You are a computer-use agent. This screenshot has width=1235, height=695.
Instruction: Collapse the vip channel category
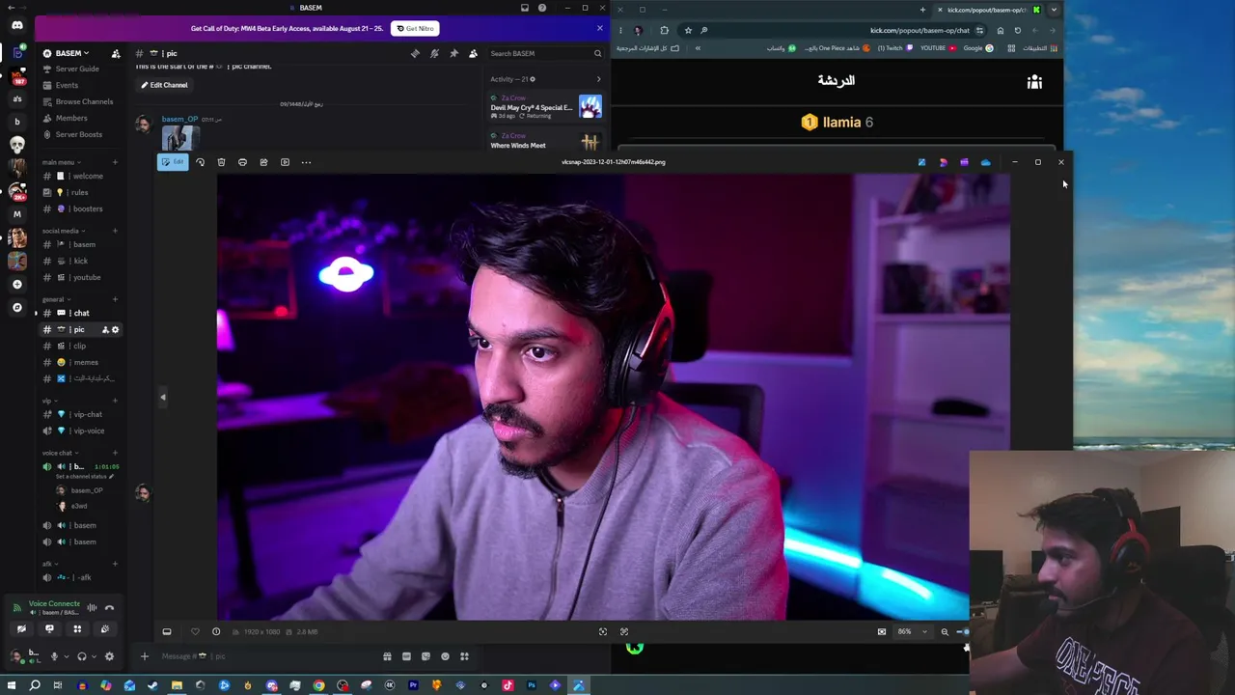(49, 401)
